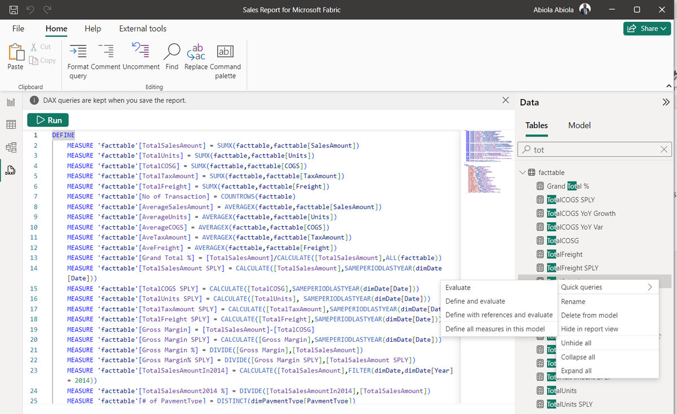The width and height of the screenshot is (677, 414).
Task: Select DAX query view sidebar icon
Action: click(x=10, y=170)
